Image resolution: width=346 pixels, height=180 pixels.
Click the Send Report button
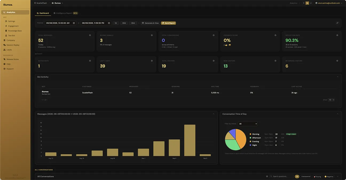point(168,23)
